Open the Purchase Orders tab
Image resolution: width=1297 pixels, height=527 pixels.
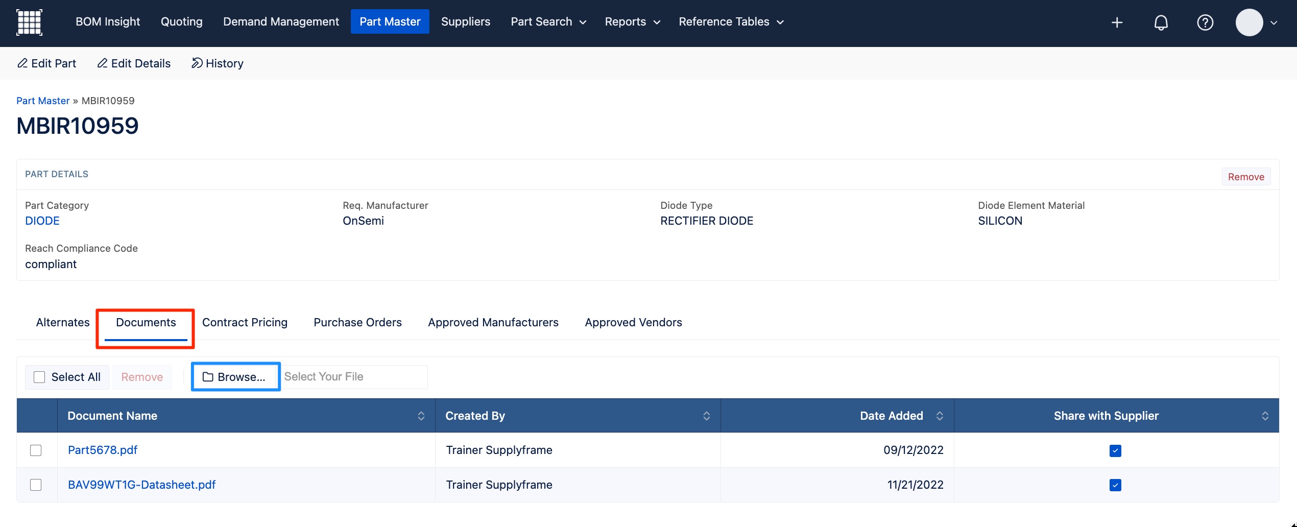357,322
